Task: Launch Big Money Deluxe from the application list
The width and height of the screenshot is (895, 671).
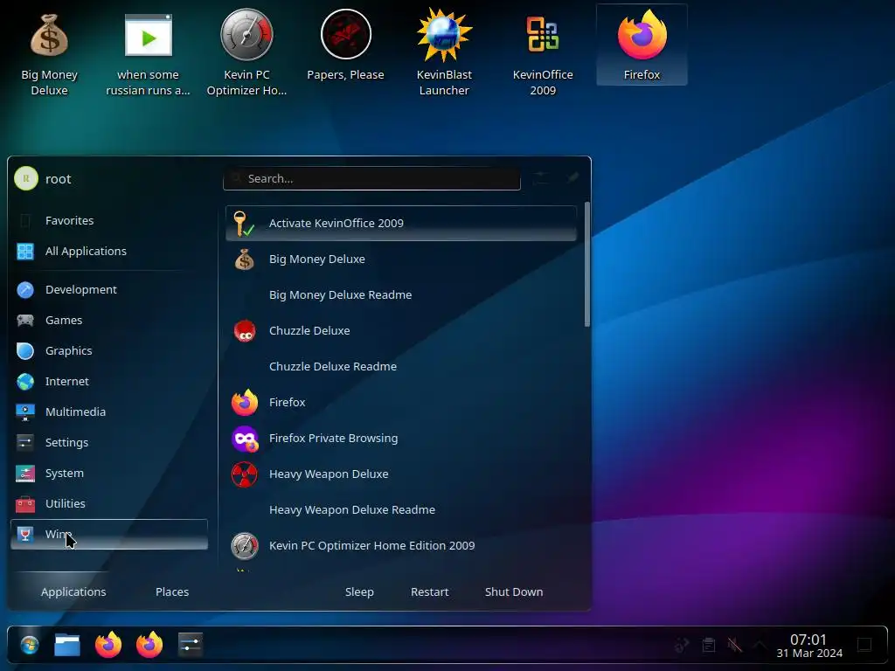Action: [x=400, y=259]
